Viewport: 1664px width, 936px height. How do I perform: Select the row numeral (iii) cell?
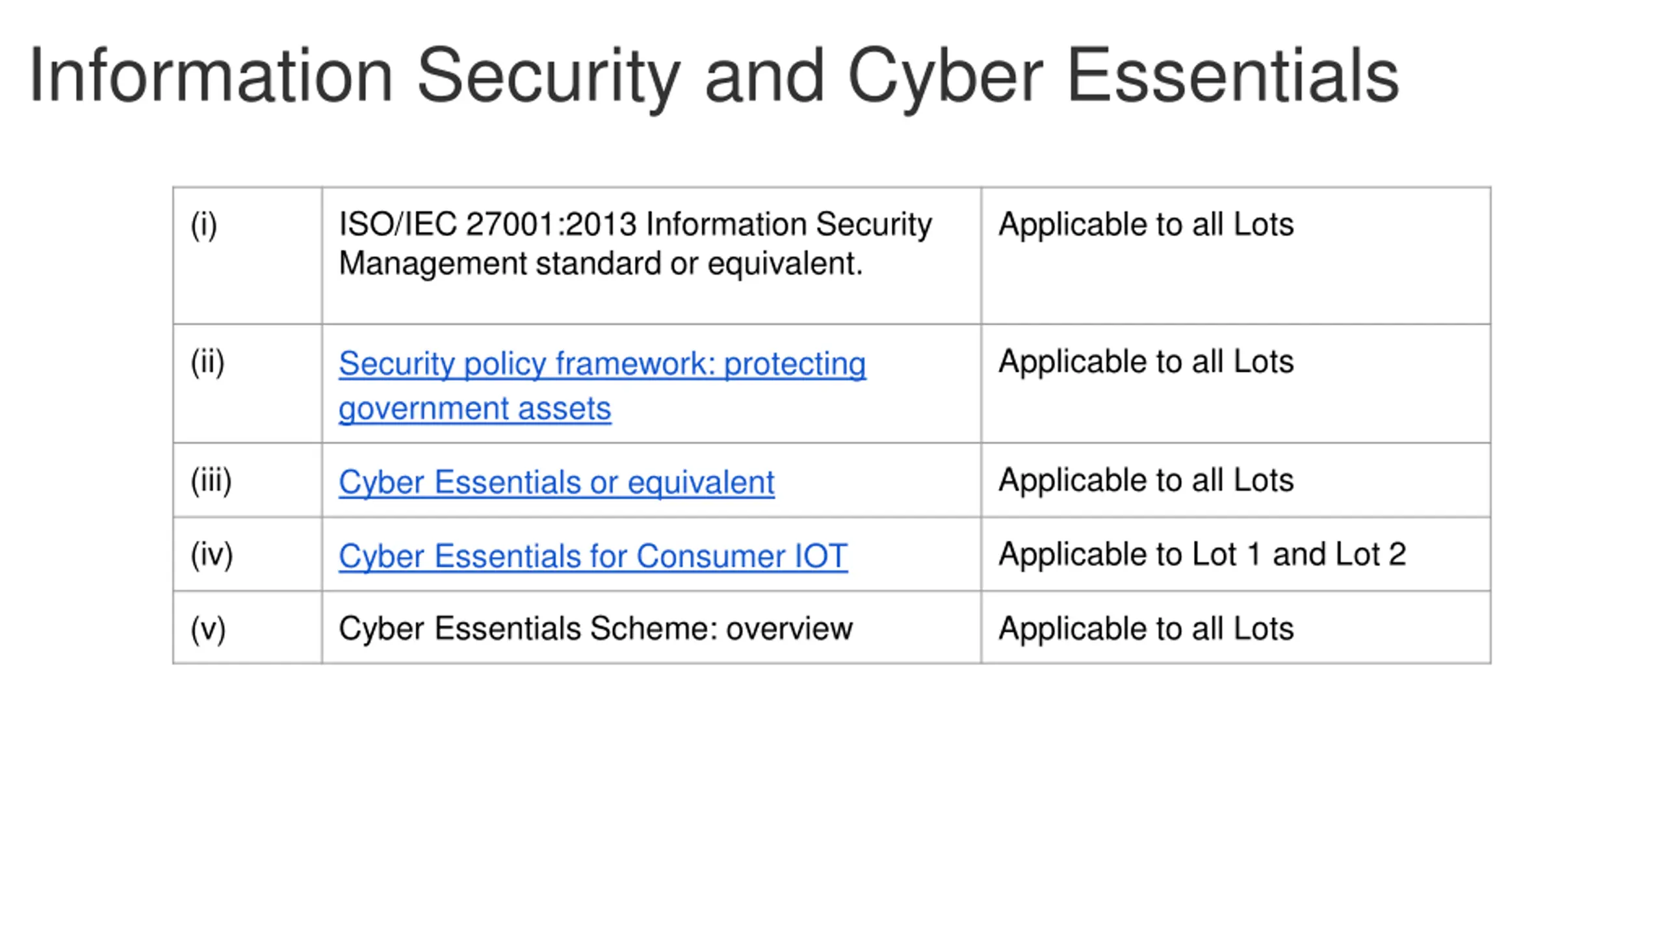[x=211, y=481]
